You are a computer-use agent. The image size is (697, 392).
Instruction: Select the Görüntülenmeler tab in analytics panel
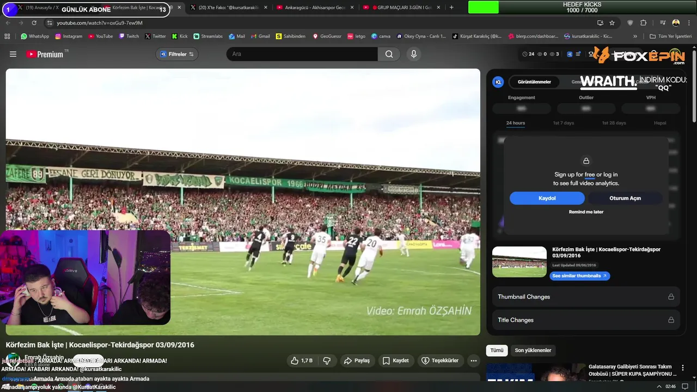point(534,82)
